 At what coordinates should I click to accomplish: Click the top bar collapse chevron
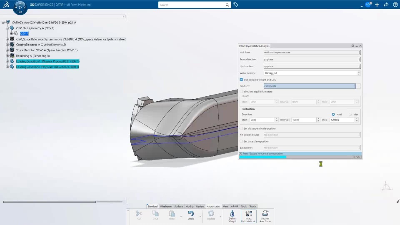point(361,5)
